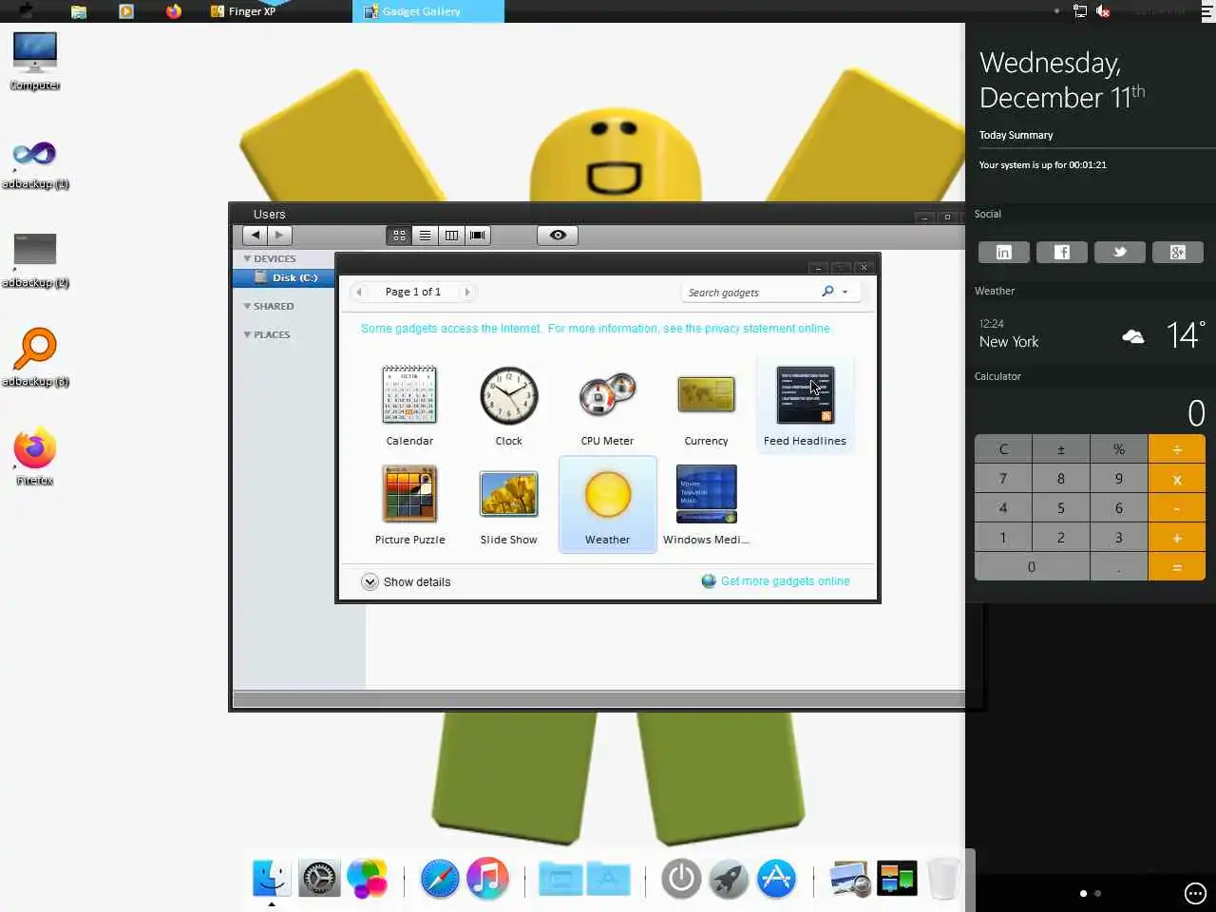Click the Forward arrow in Users window

(279, 235)
